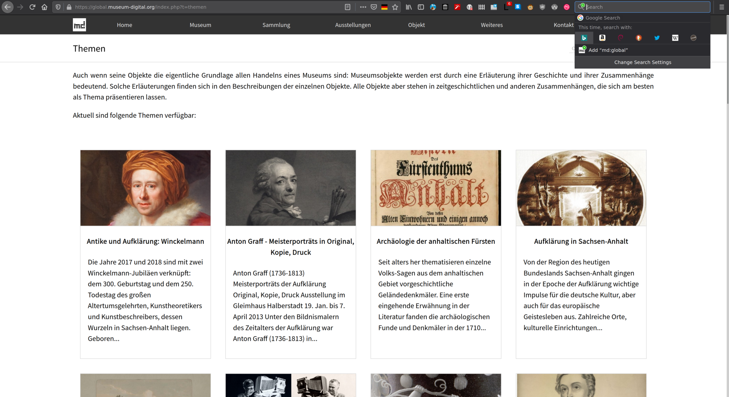Open the Home menu item

pyautogui.click(x=125, y=25)
